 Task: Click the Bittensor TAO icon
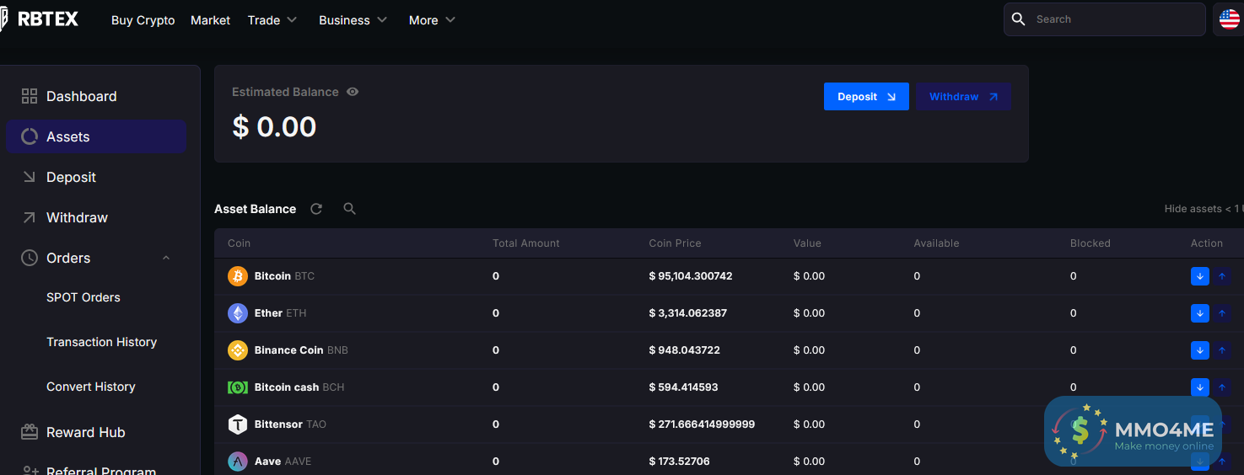(238, 424)
